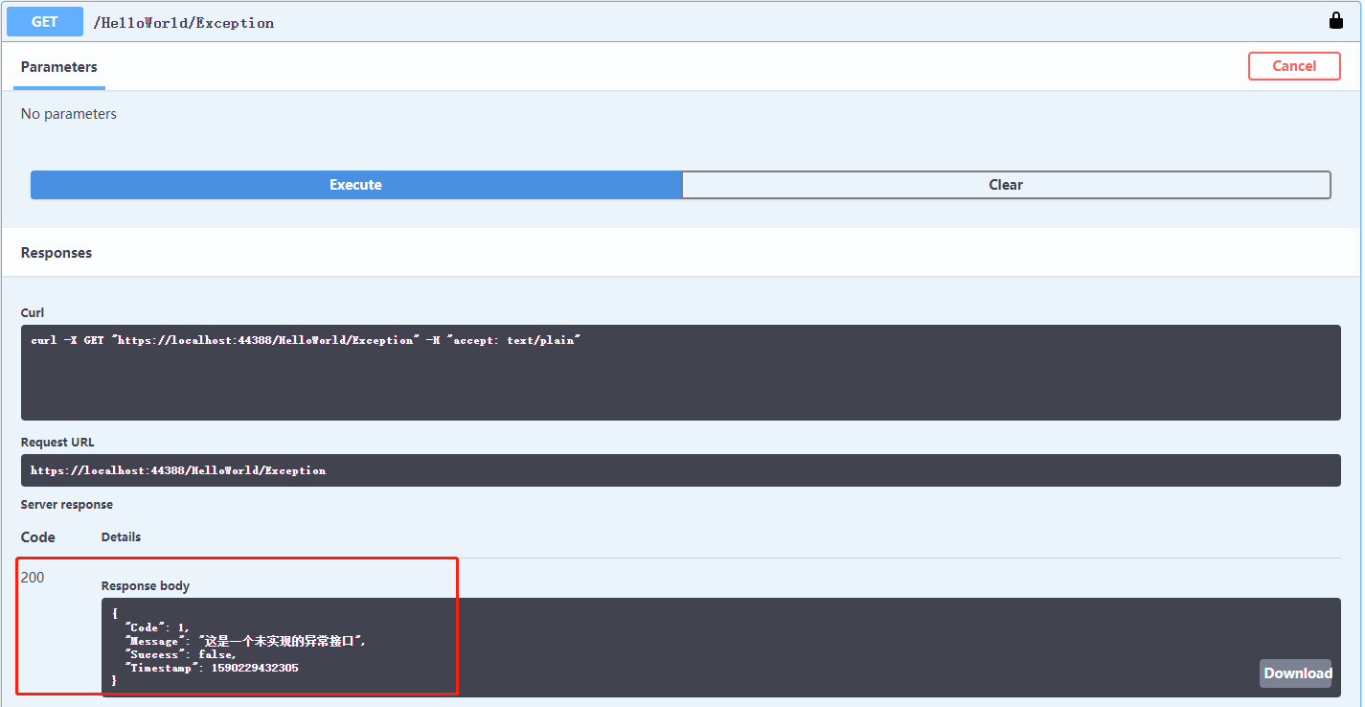1365x707 pixels.
Task: Click the Responses section header
Action: [57, 253]
